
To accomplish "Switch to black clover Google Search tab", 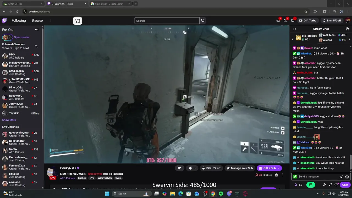I will (x=110, y=4).
